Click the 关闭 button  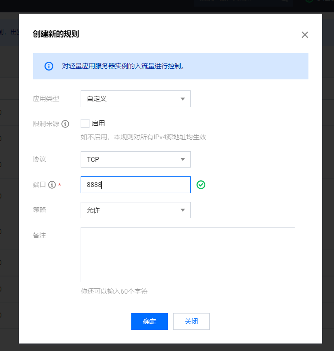coord(191,321)
